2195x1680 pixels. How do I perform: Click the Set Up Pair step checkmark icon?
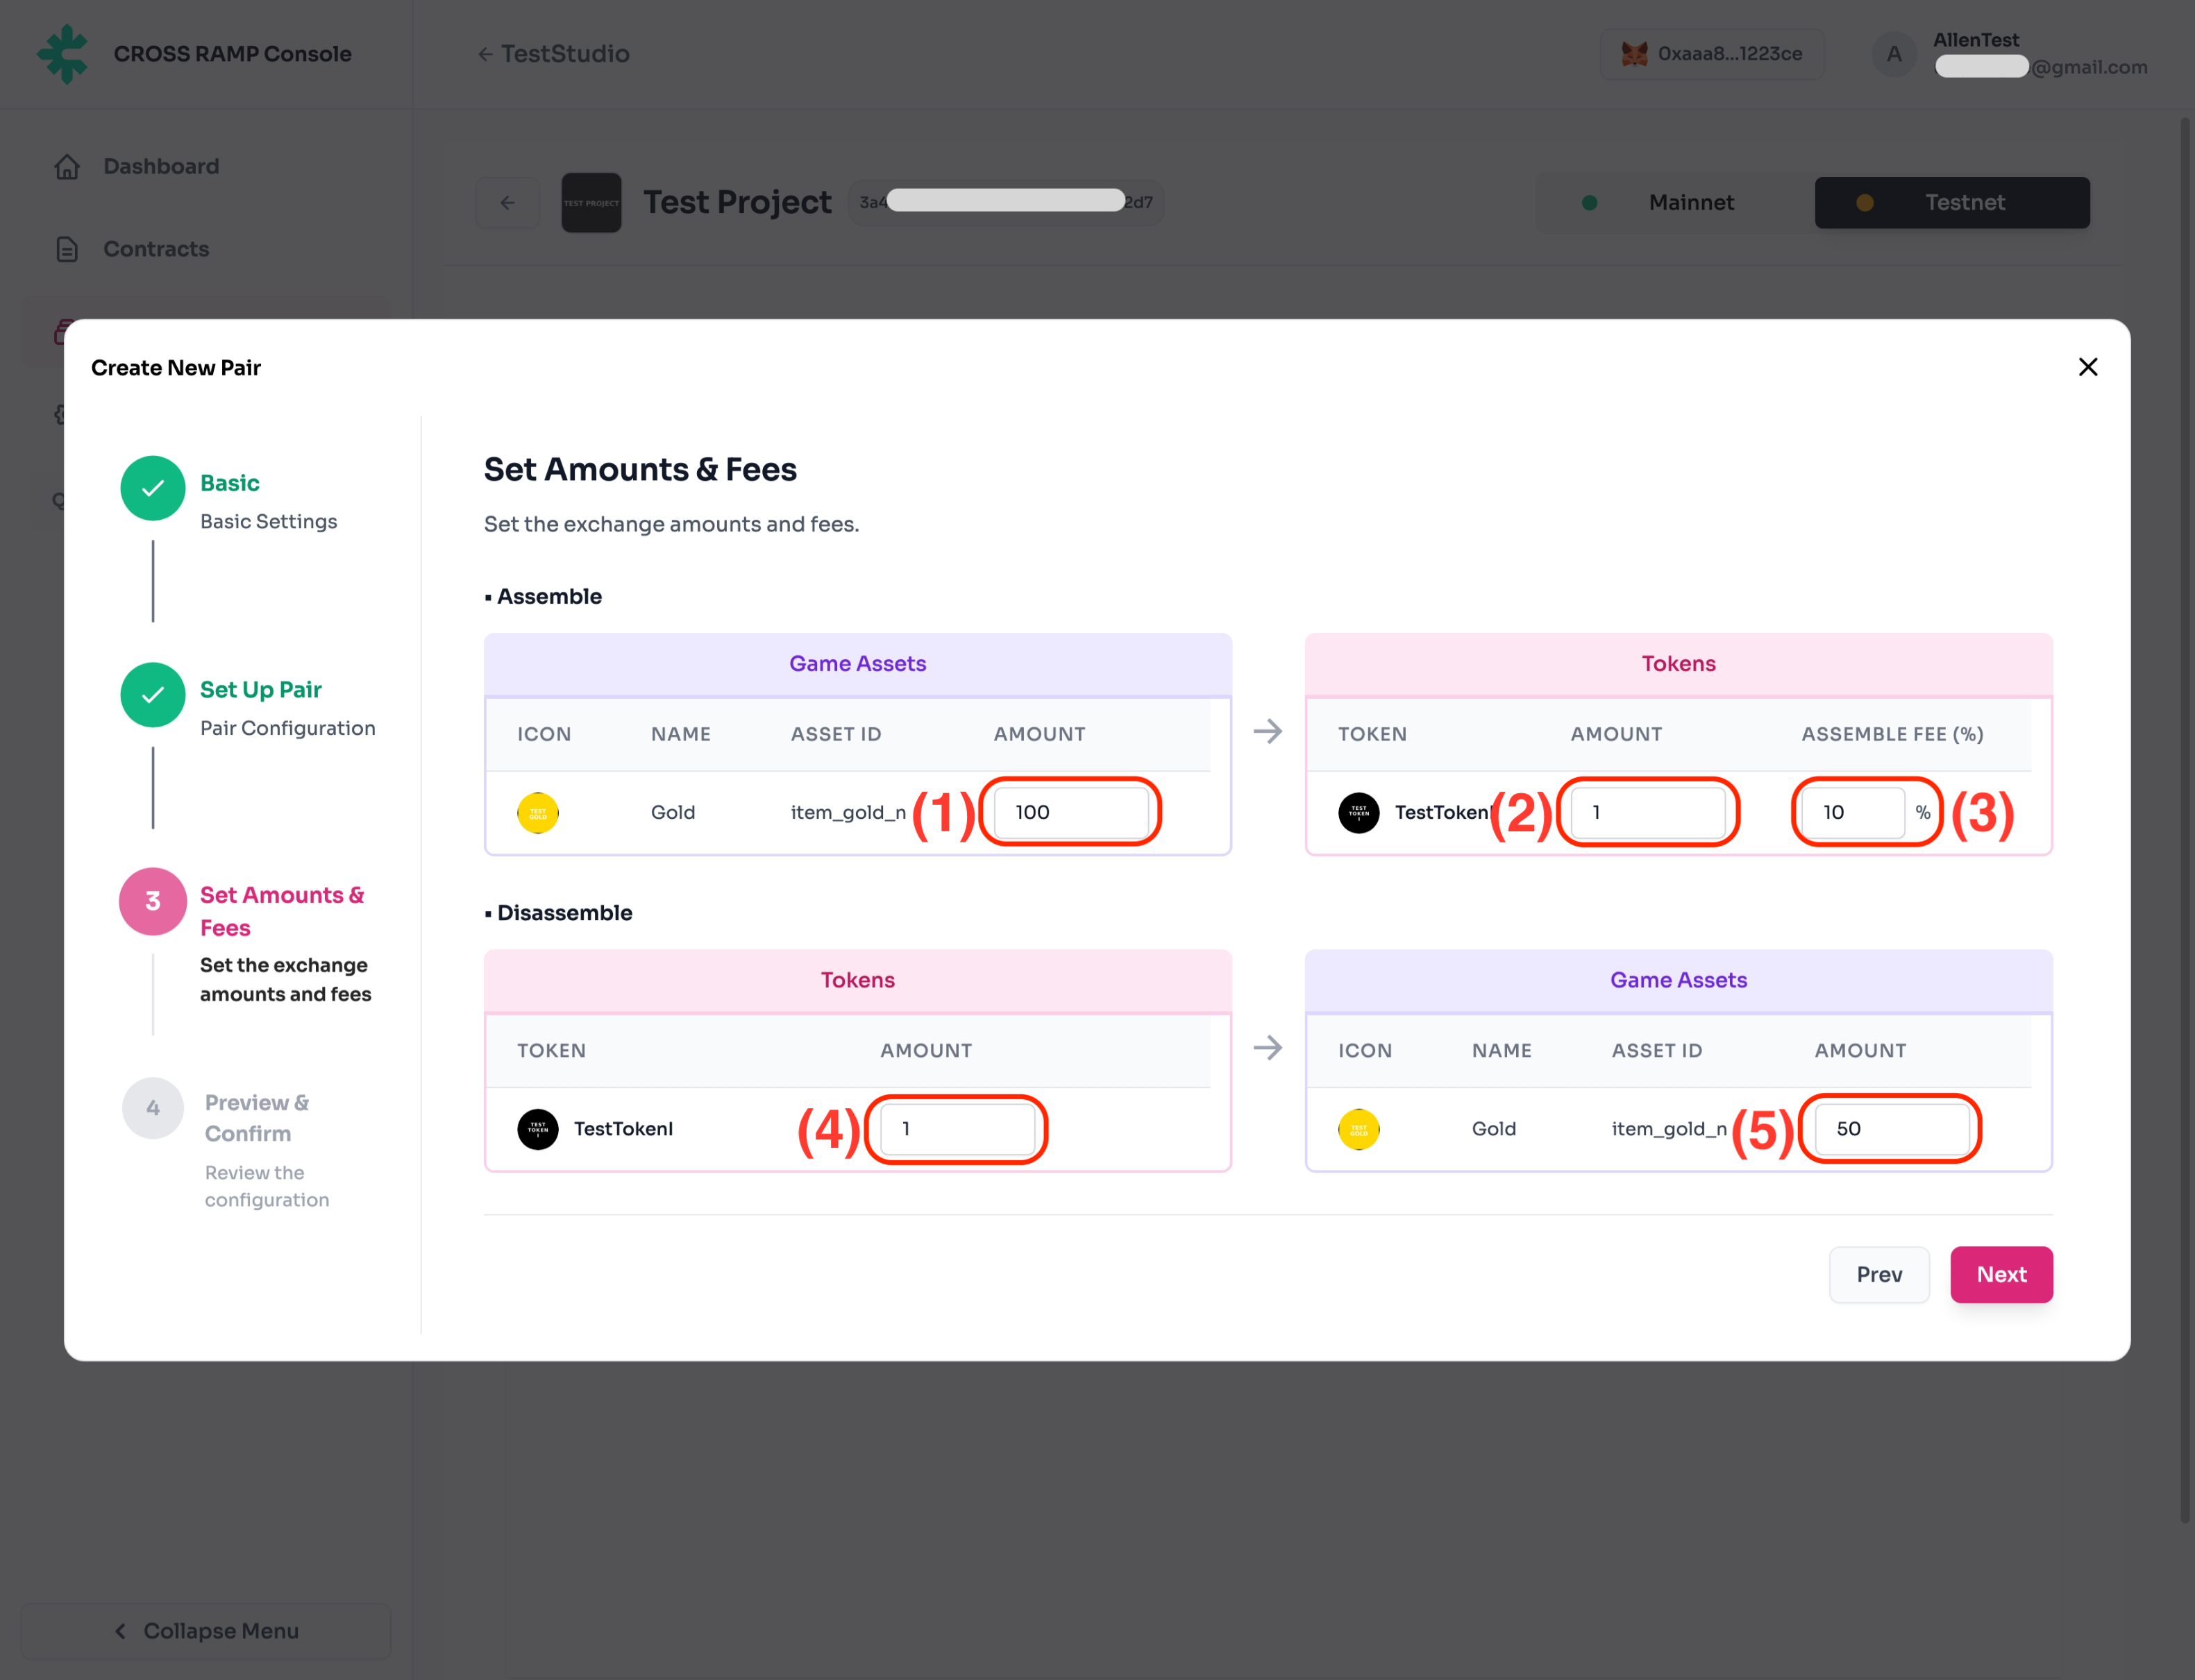[x=153, y=694]
